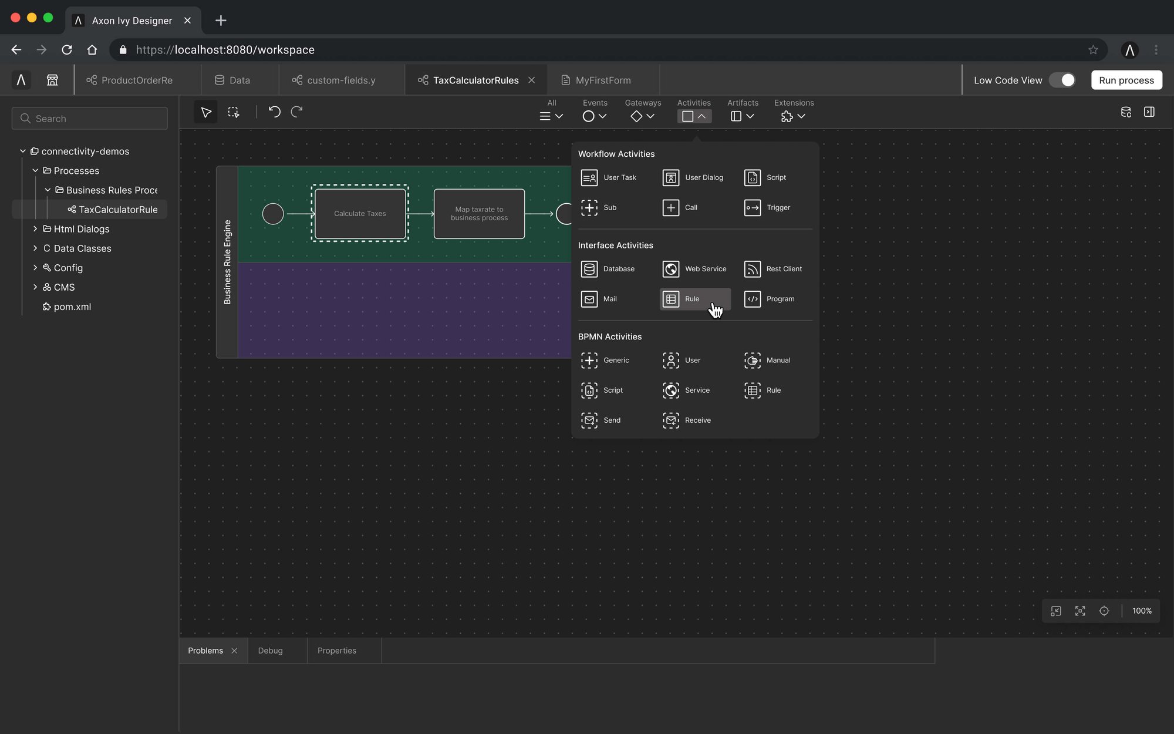The width and height of the screenshot is (1174, 734).
Task: Open the Gateways dropdown
Action: [643, 116]
